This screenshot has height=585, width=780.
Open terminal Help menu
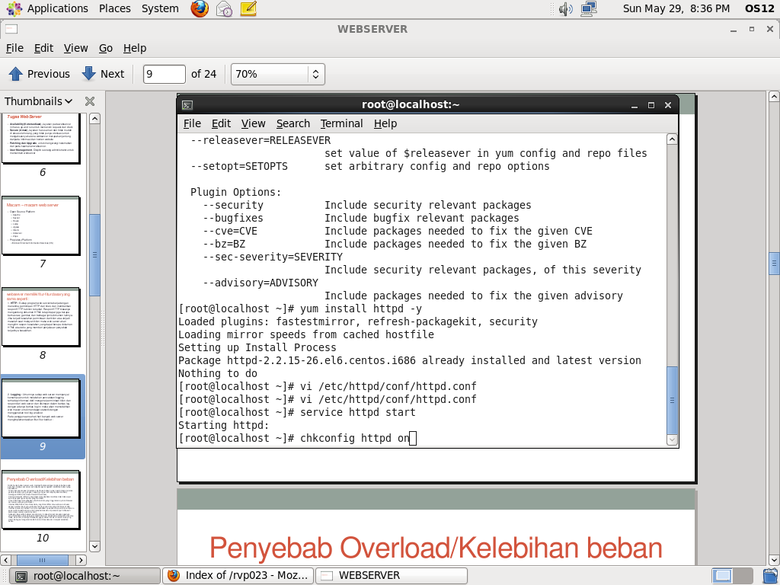(385, 123)
